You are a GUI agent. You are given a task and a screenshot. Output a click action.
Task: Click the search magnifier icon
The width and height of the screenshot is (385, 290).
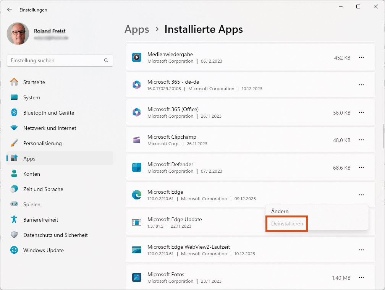(106, 60)
